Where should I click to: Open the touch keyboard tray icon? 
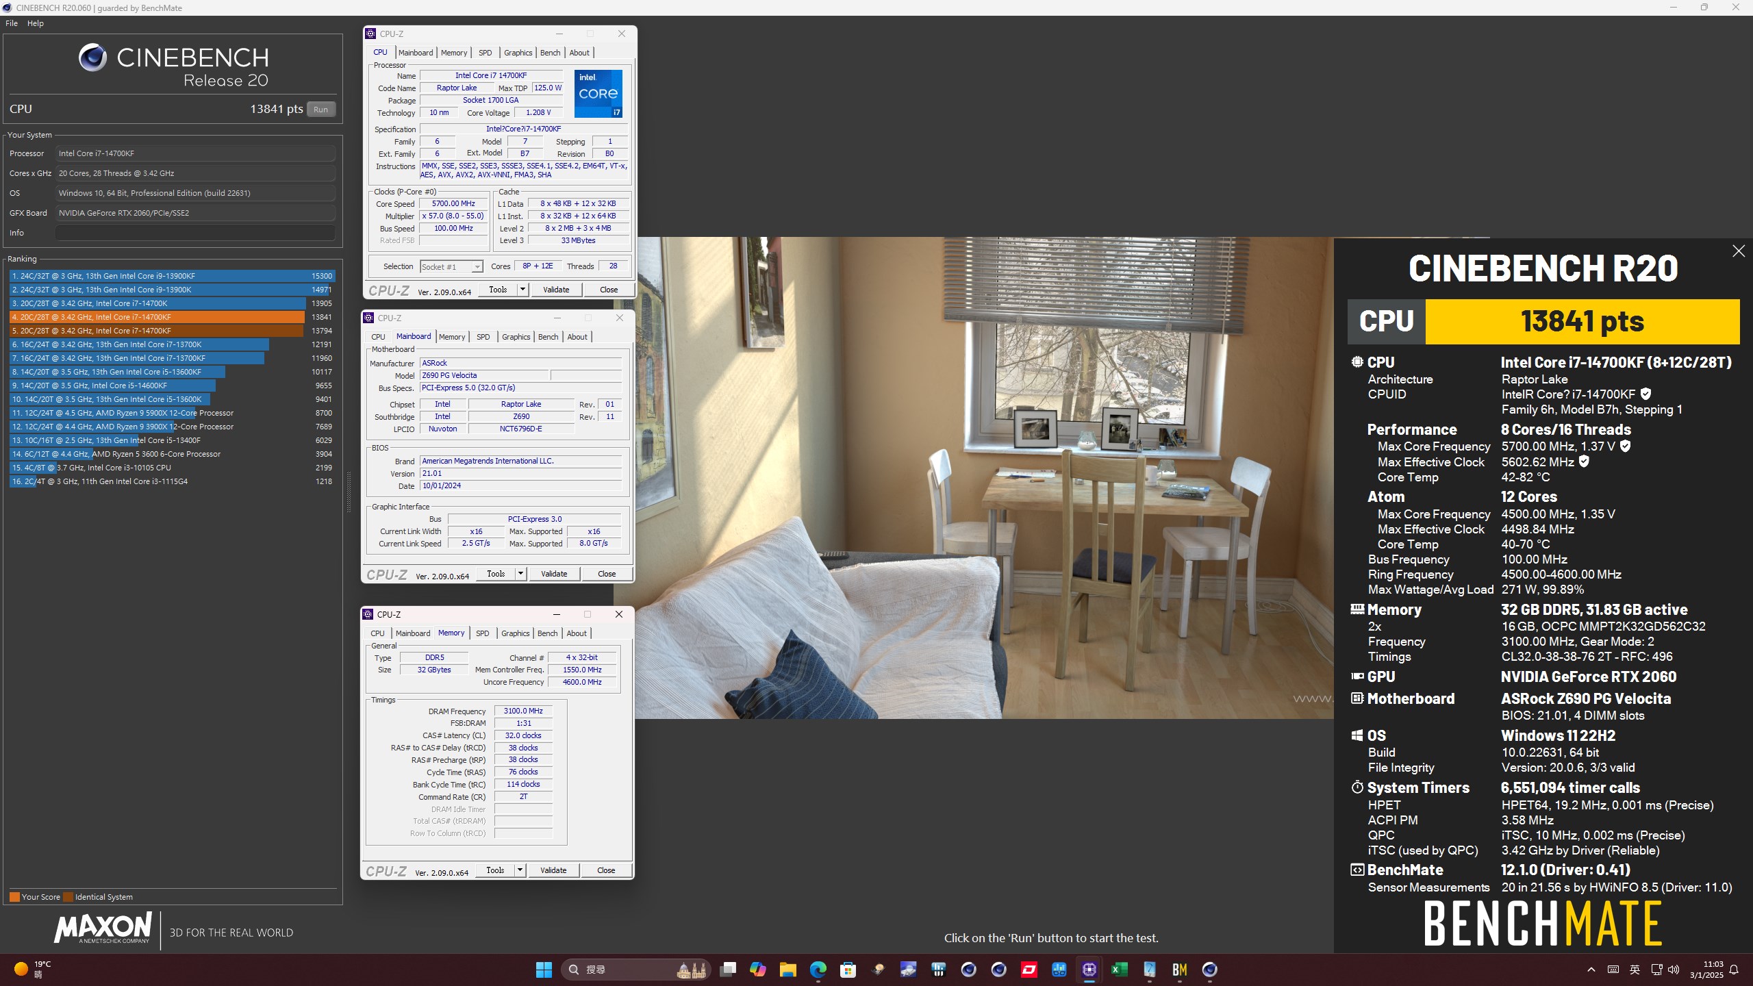pyautogui.click(x=1613, y=970)
